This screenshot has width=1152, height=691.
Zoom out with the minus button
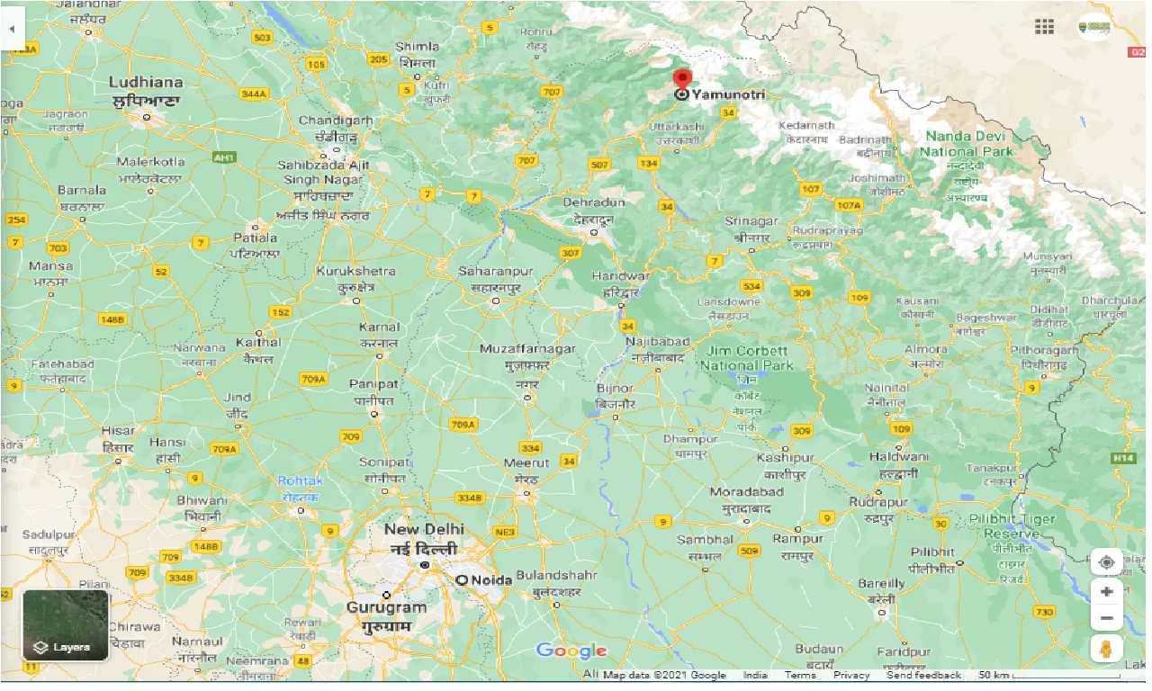click(1106, 618)
